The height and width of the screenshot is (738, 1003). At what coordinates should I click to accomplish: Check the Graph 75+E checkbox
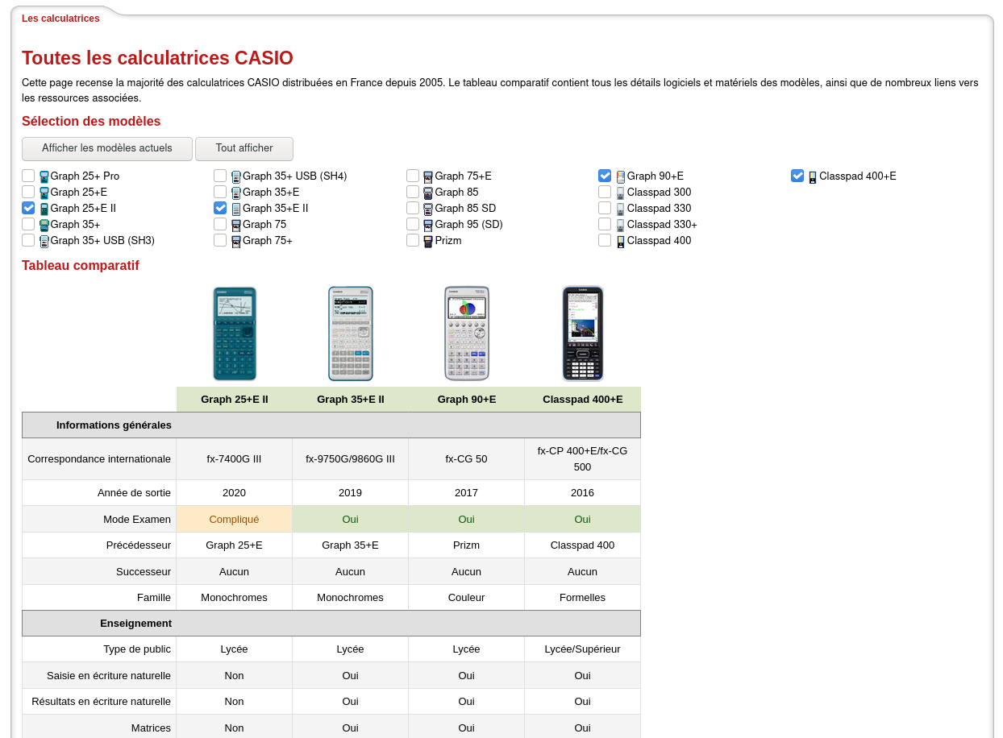413,176
